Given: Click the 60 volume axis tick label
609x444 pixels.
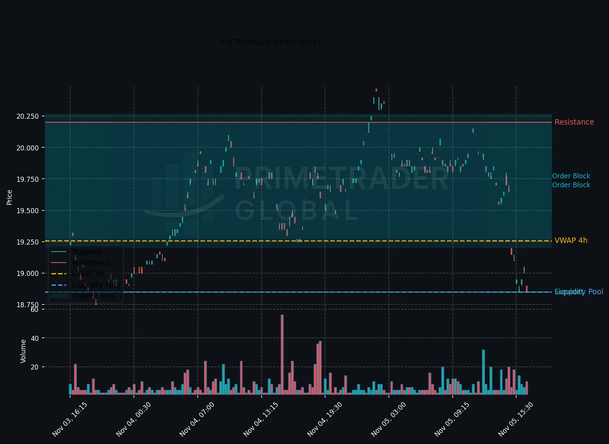Looking at the screenshot, I should [35, 310].
